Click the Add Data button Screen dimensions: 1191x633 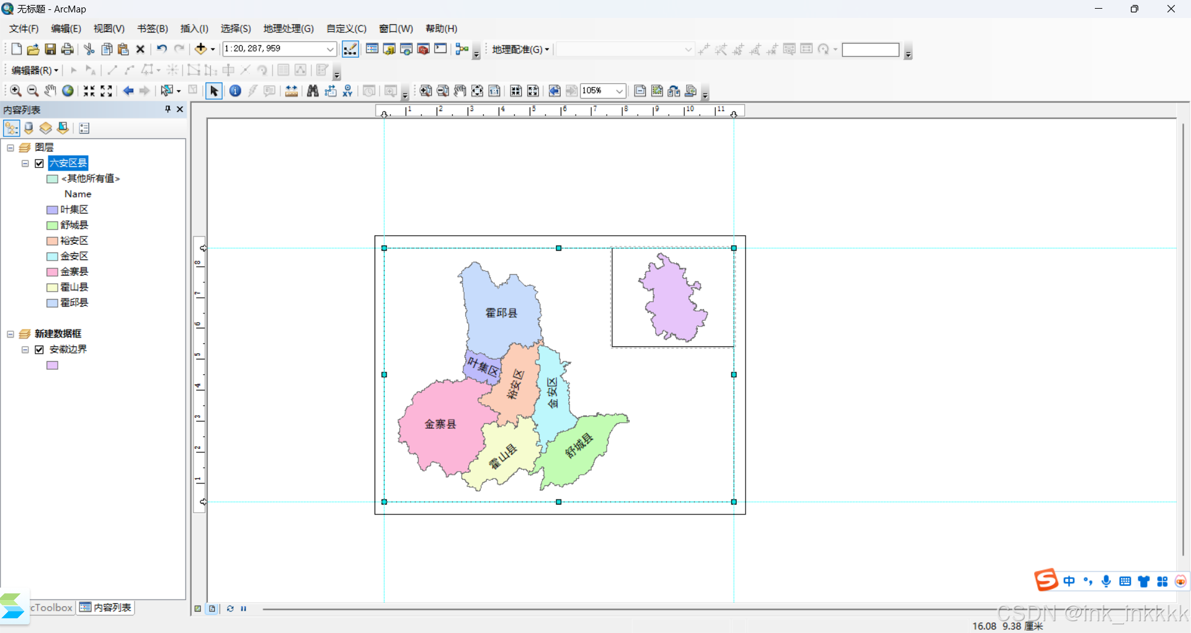click(200, 49)
